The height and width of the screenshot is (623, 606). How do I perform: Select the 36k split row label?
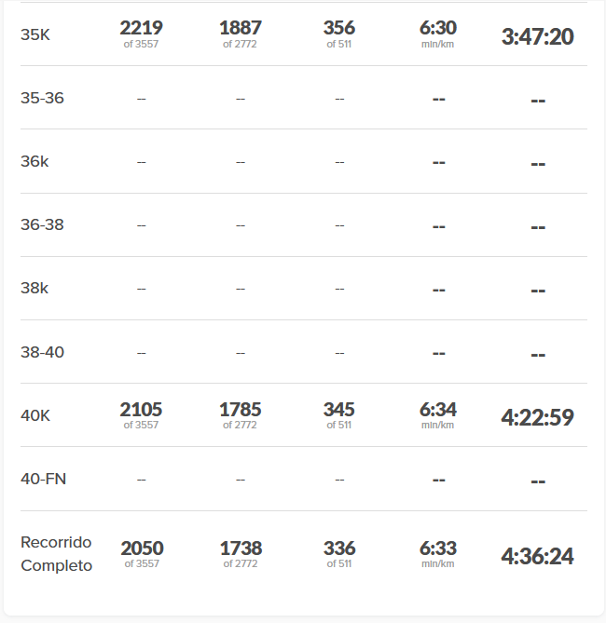pyautogui.click(x=34, y=161)
